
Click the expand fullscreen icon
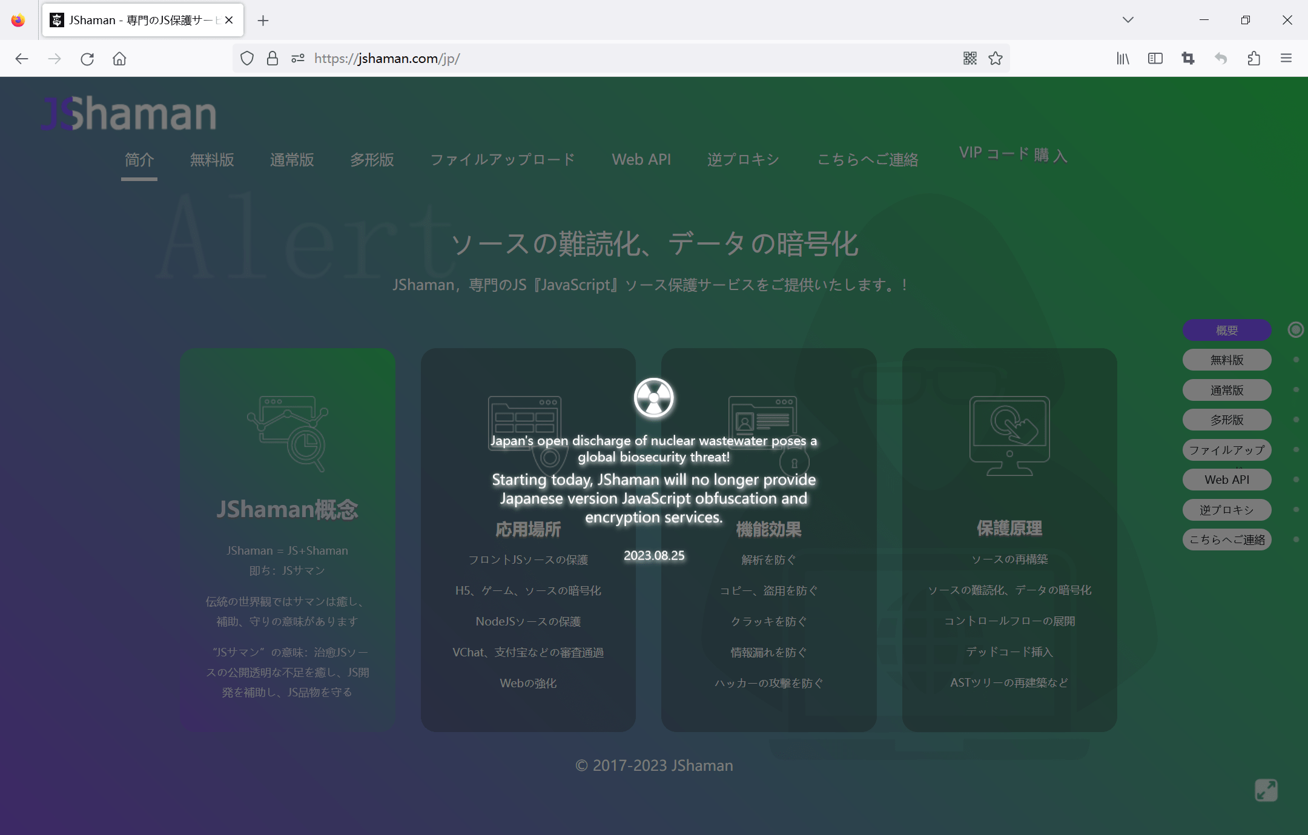point(1266,790)
